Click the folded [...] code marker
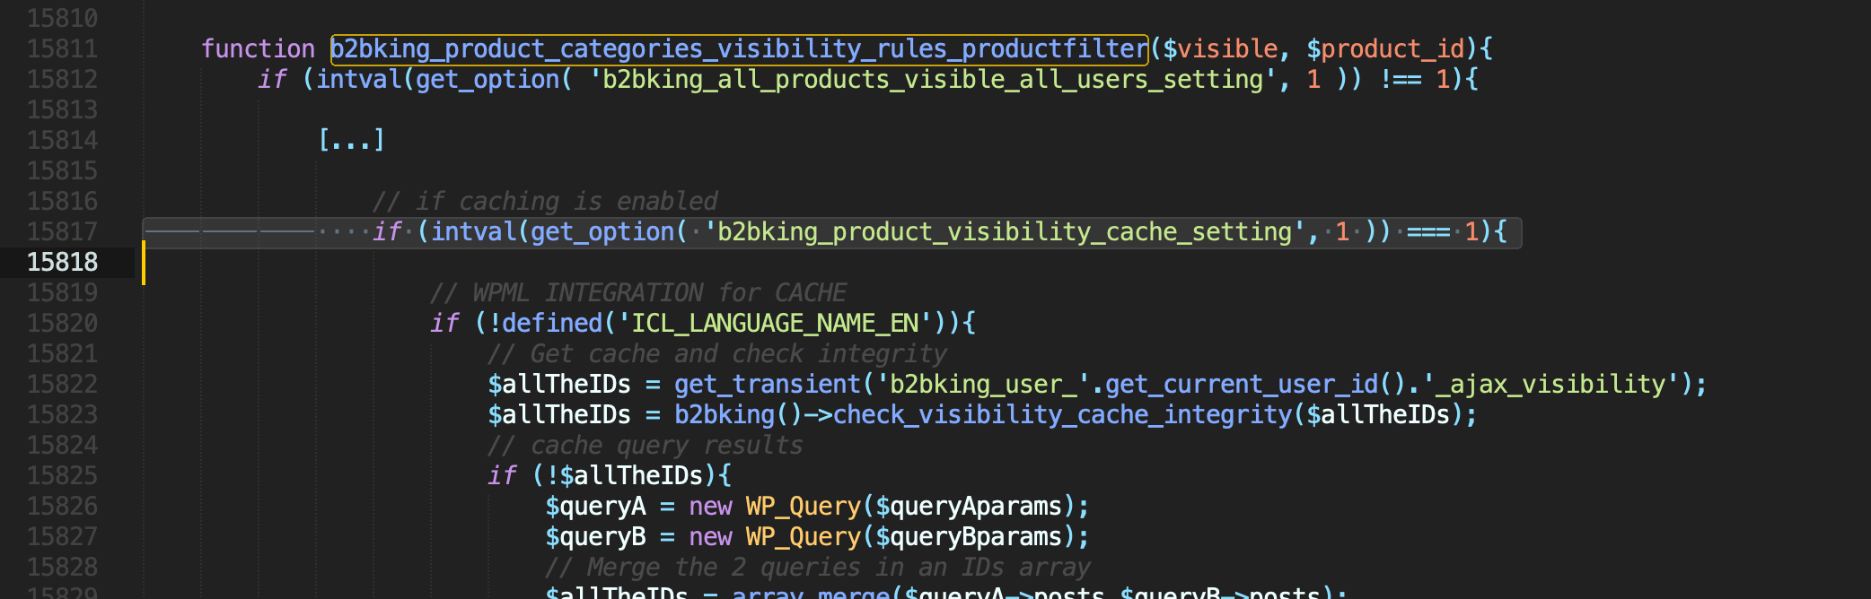The image size is (1871, 599). pos(351,140)
